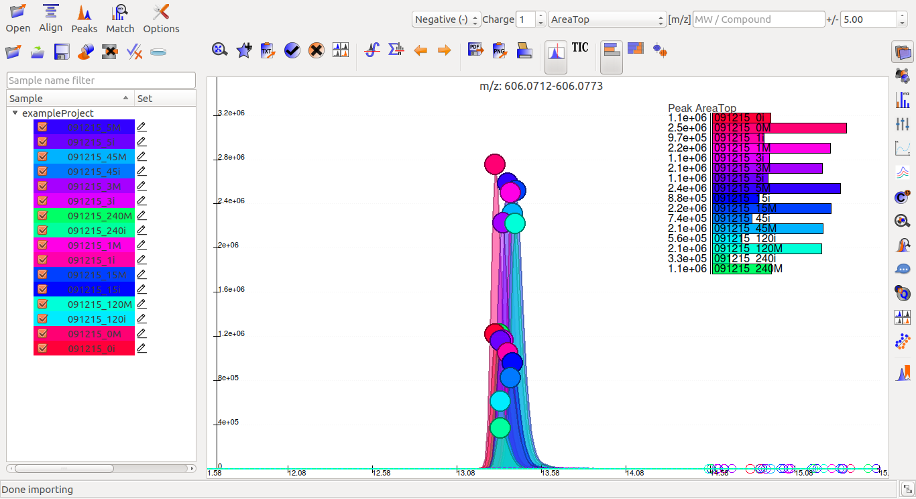
Task: Uncheck sample 091215_120M checkbox
Action: (x=42, y=304)
